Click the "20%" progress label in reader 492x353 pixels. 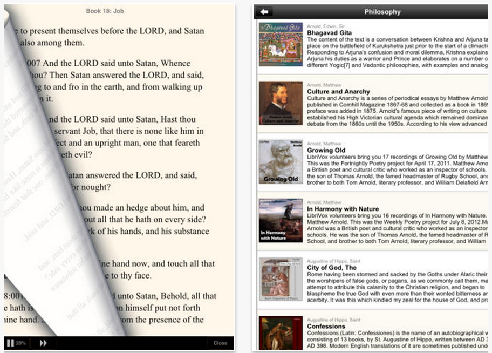coord(20,343)
